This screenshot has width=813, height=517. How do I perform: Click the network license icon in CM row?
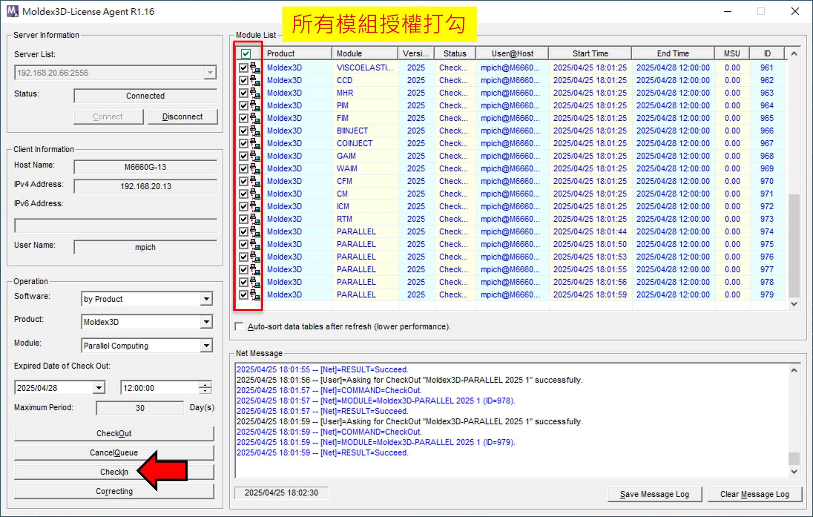click(x=255, y=194)
